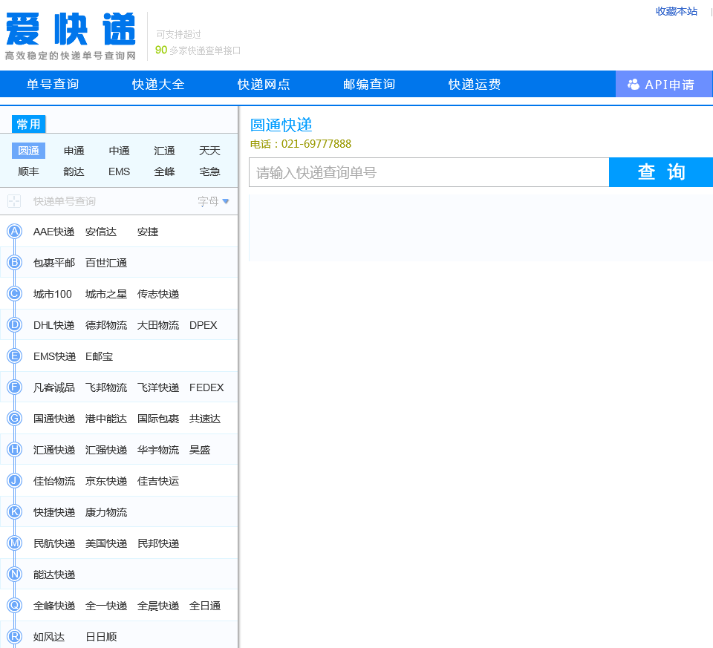Click the grid icon beside 快递单号查询
The width and height of the screenshot is (713, 648).
click(x=14, y=201)
